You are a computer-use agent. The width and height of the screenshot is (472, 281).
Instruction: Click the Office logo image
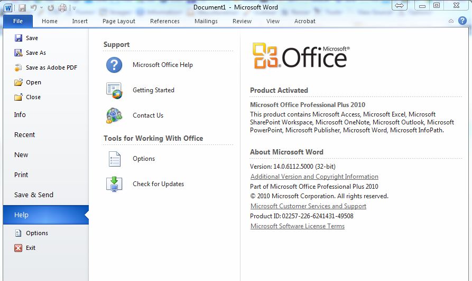pyautogui.click(x=301, y=56)
